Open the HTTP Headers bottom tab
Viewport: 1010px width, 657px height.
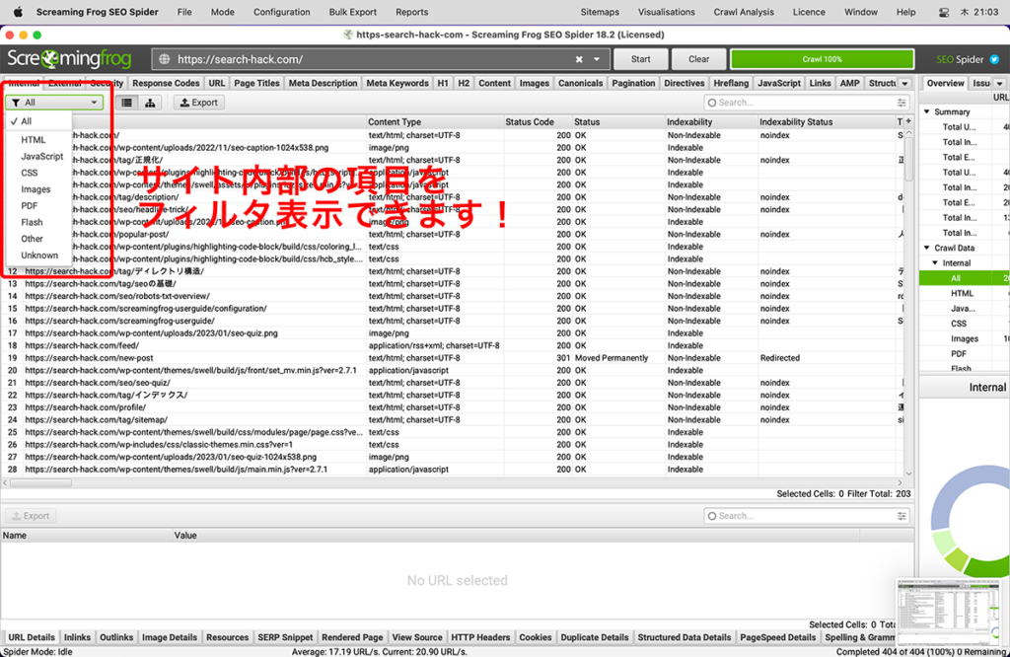click(x=480, y=637)
